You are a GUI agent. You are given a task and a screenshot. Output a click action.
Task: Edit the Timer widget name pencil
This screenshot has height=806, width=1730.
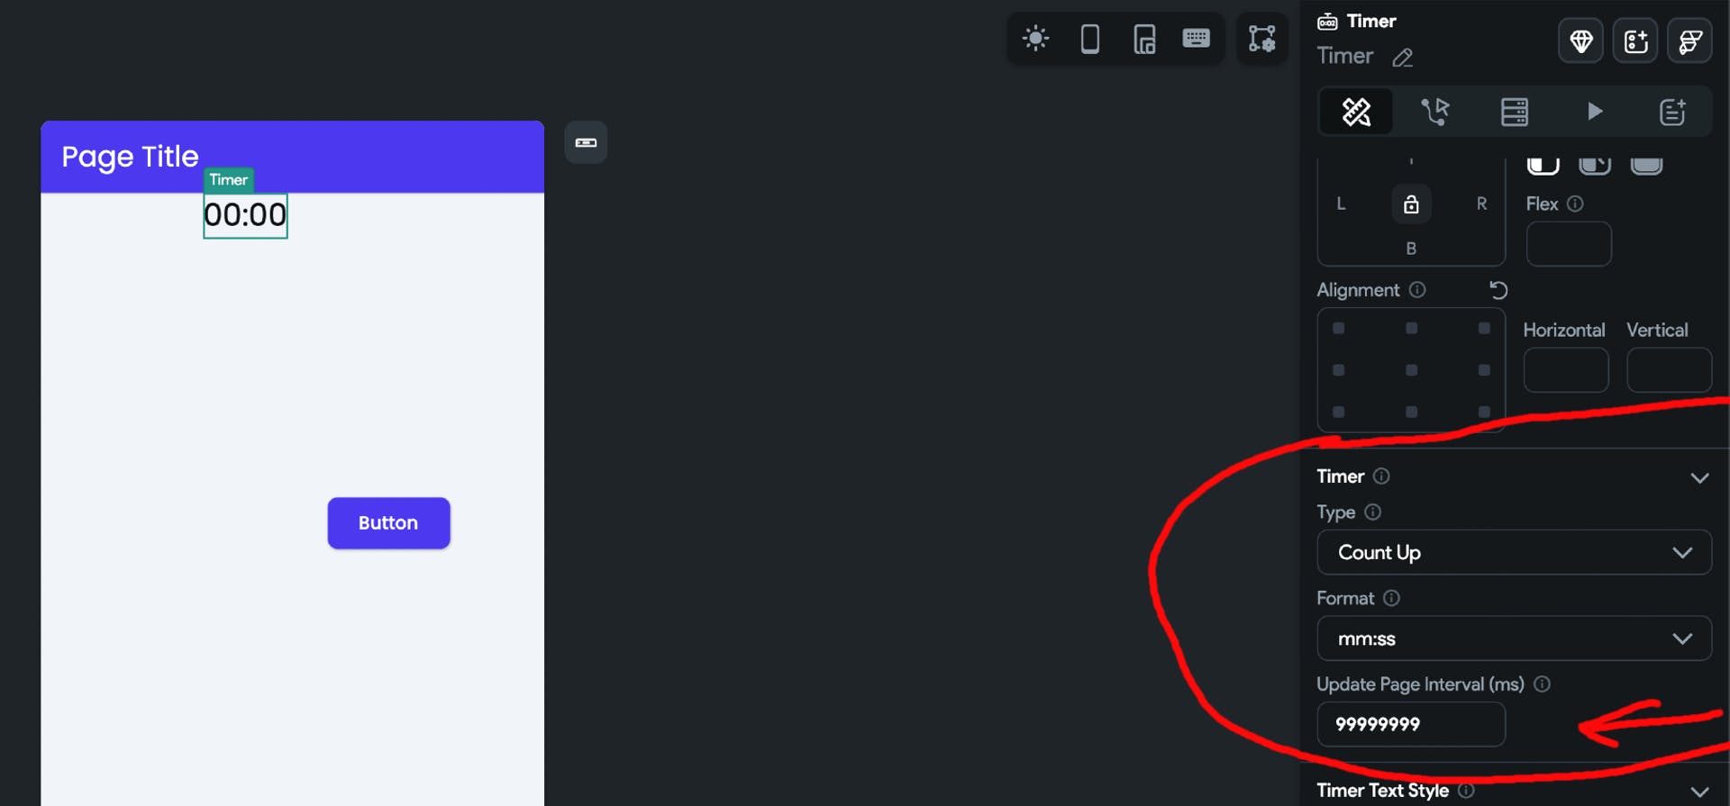click(1403, 58)
